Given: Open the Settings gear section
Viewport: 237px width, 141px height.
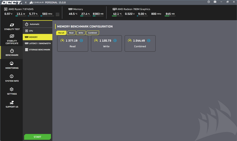Looking at the screenshot, I should (x=12, y=91).
